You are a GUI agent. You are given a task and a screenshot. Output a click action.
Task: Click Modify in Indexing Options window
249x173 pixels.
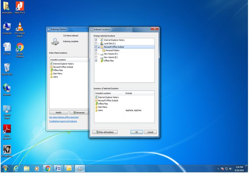click(x=59, y=112)
